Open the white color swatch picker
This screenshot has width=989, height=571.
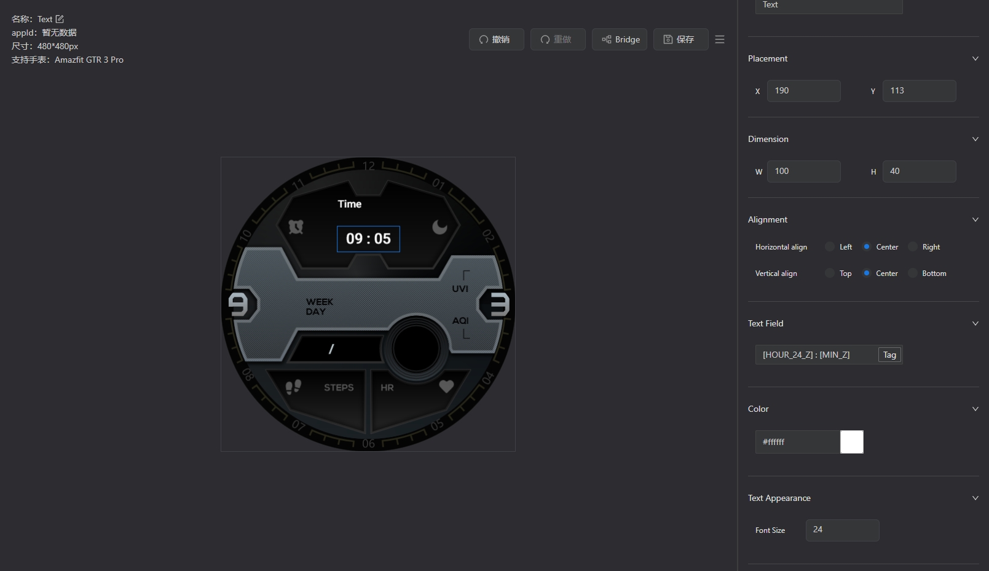click(x=851, y=442)
